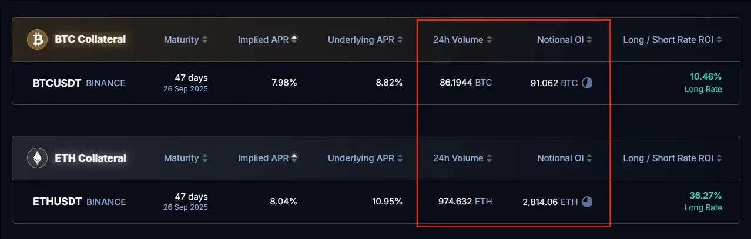
Task: Sort ETH table by Notional OI
Action: 564,158
